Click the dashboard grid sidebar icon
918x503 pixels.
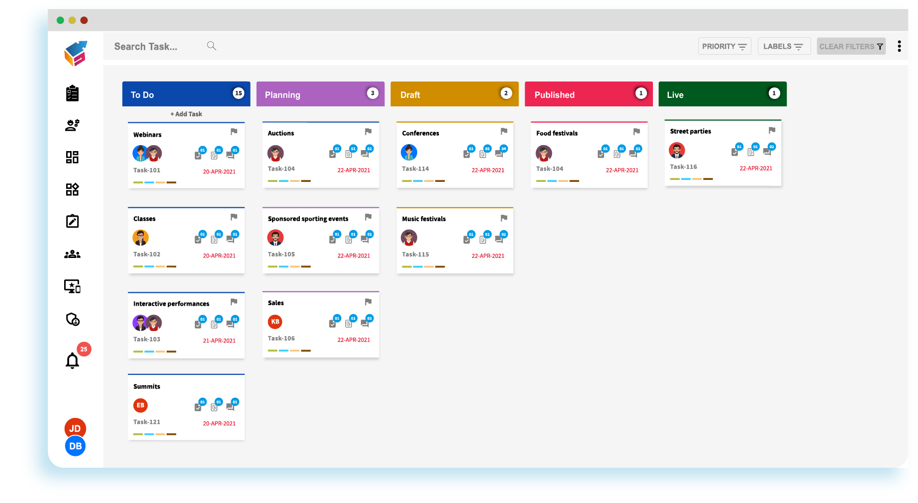pos(73,158)
